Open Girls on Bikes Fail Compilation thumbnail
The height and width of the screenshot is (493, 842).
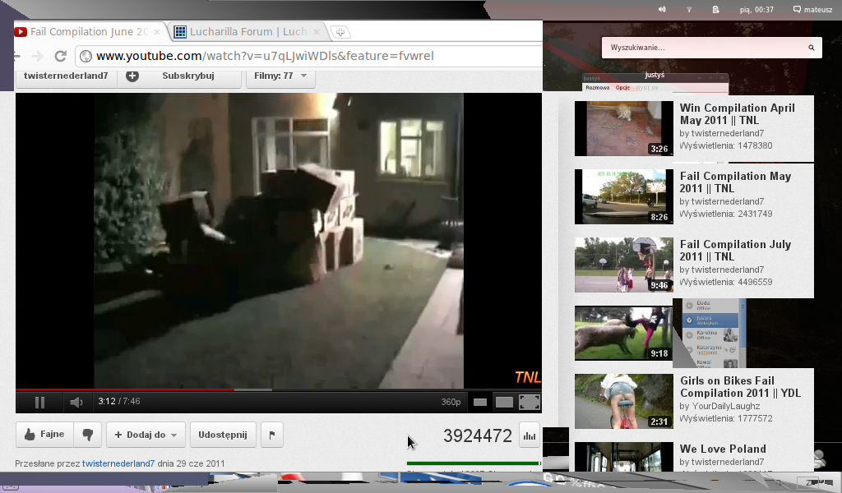click(x=624, y=401)
